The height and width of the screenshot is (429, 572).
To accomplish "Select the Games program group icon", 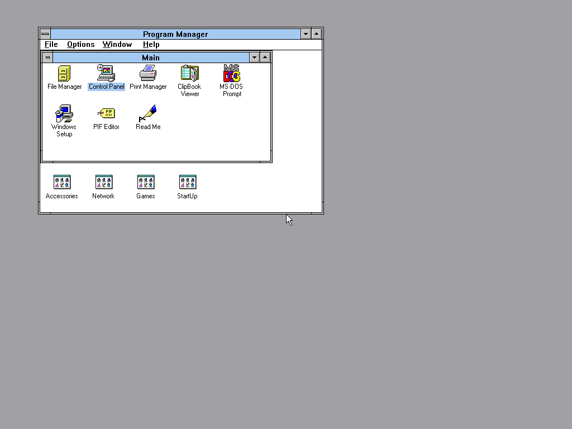I will pyautogui.click(x=146, y=182).
